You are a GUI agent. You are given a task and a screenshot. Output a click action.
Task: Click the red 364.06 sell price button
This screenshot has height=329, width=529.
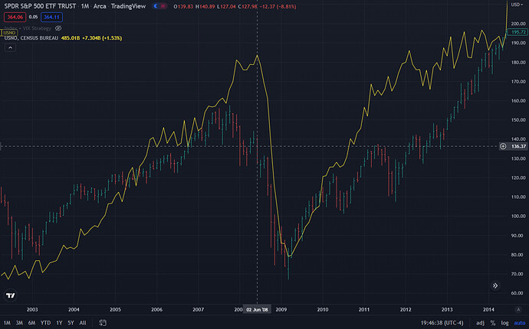(x=15, y=17)
